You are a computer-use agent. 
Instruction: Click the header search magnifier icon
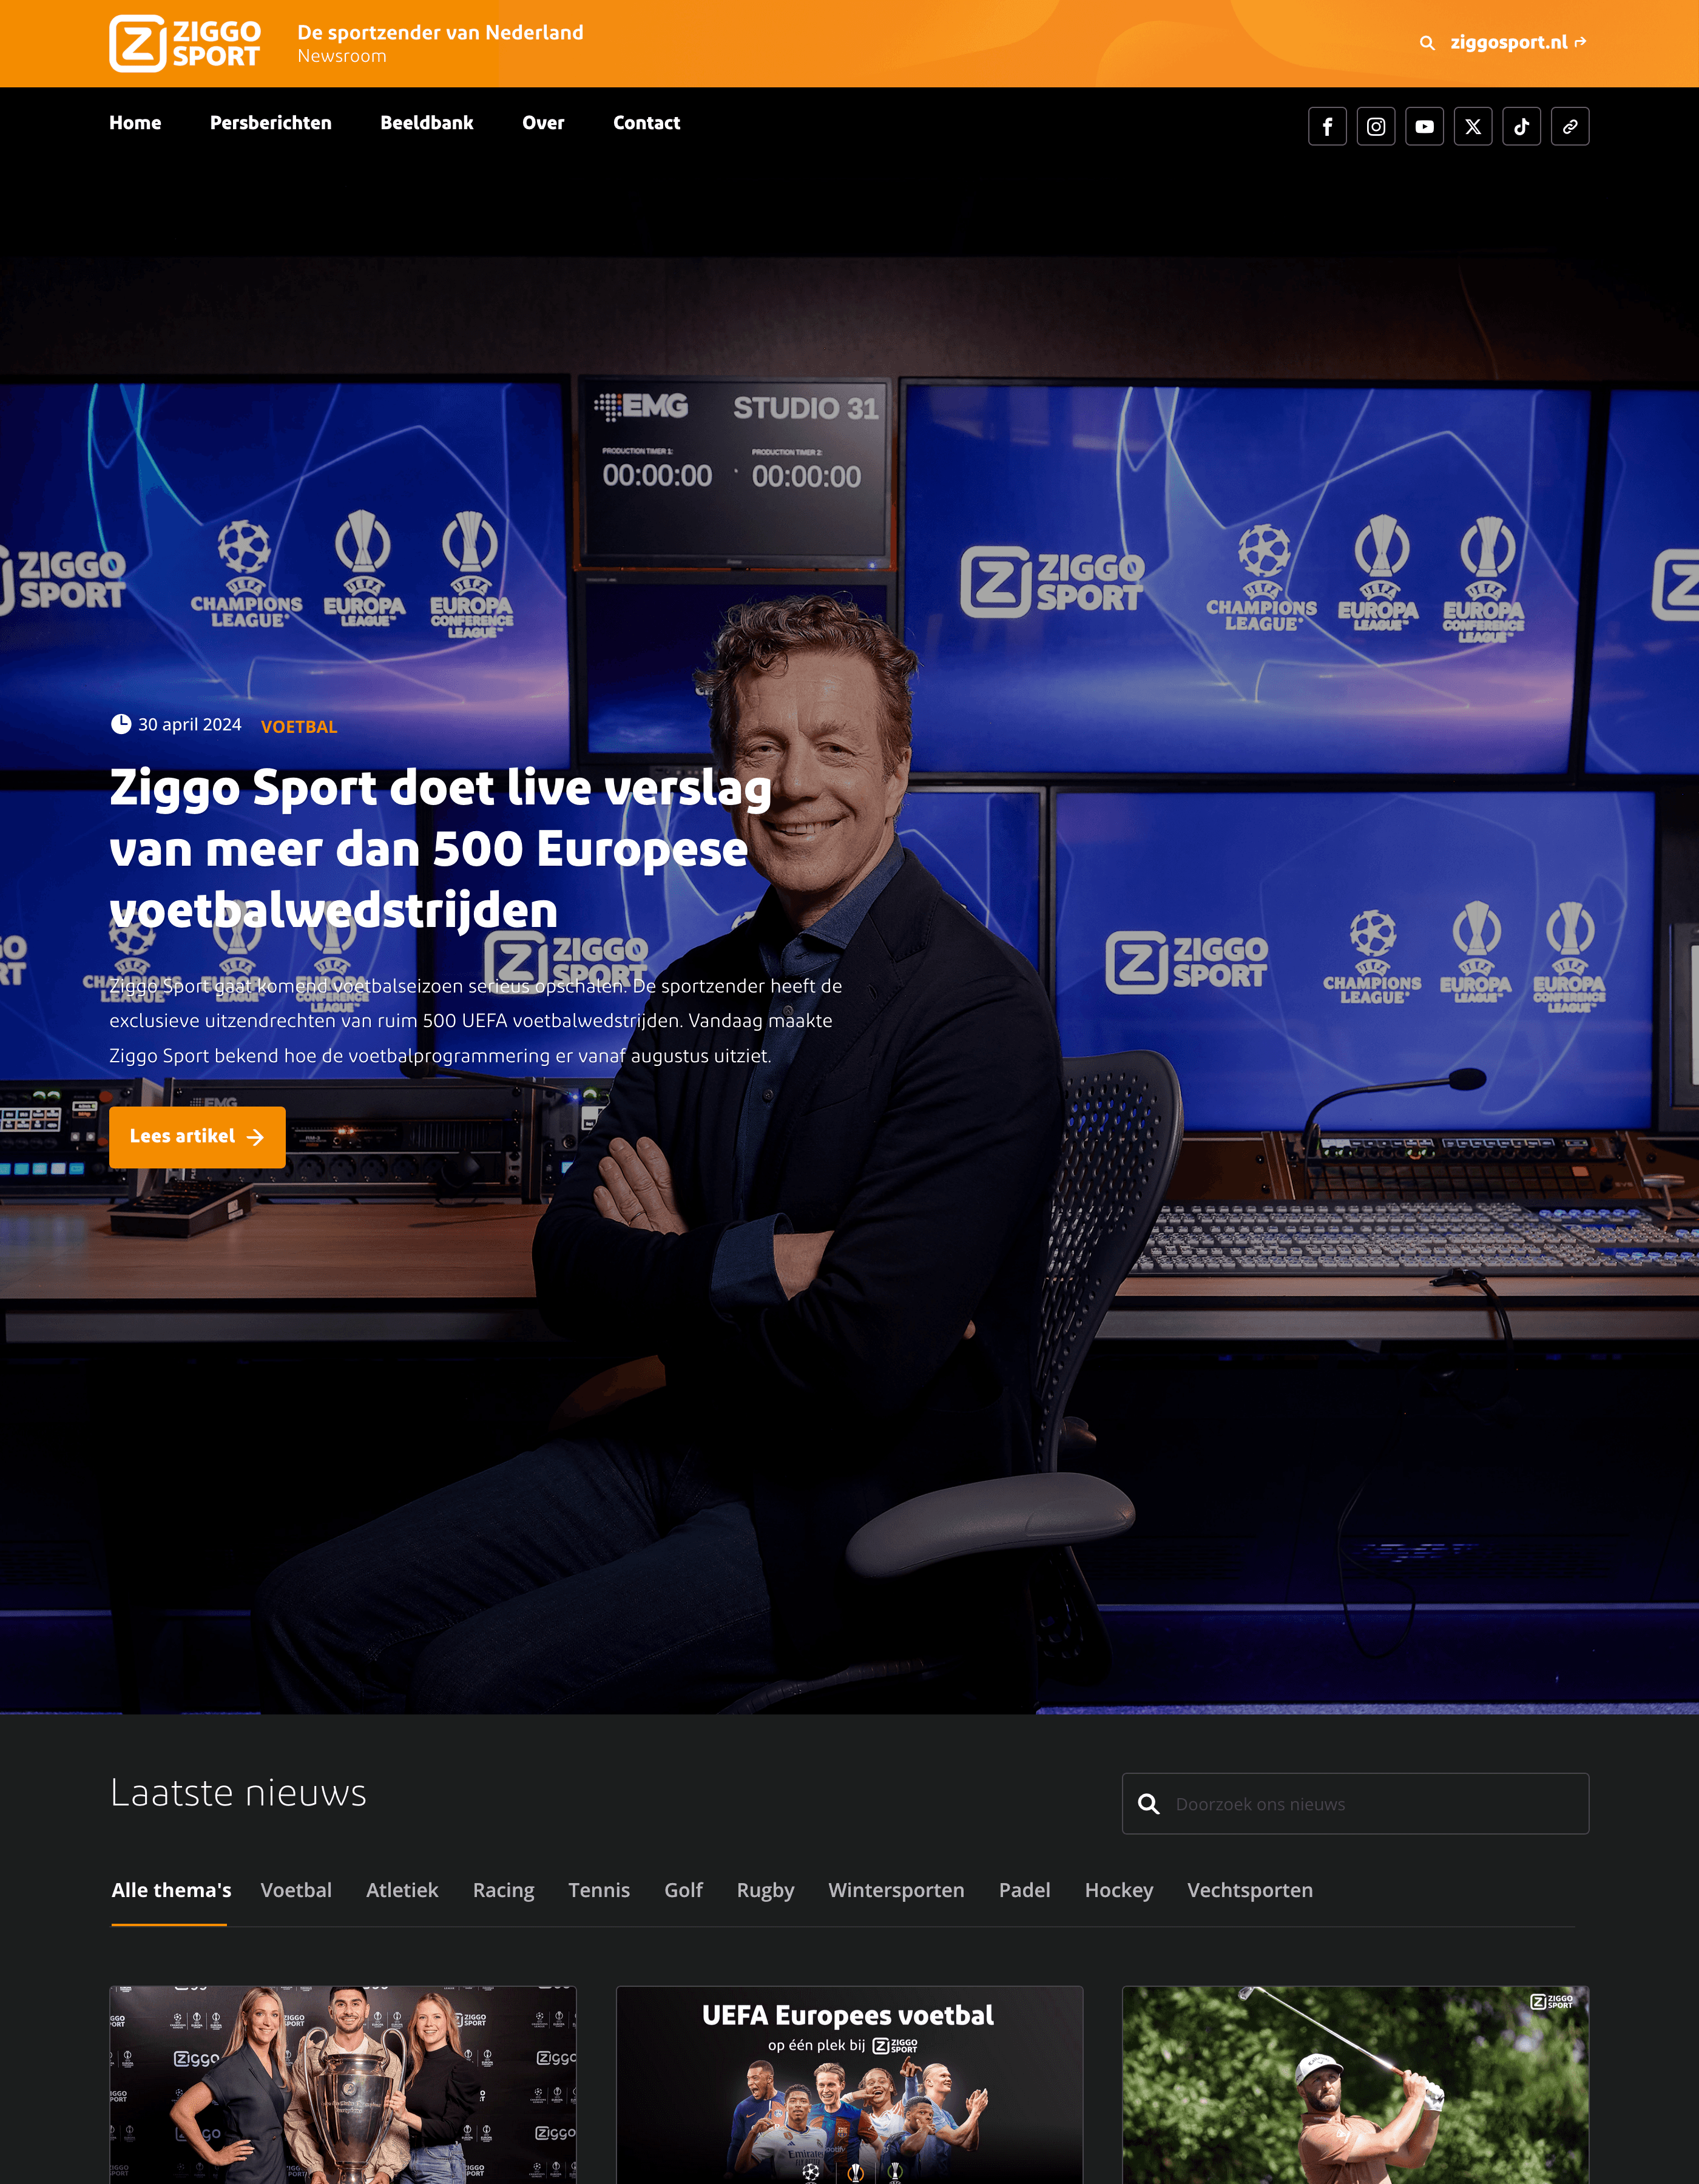pos(1427,43)
